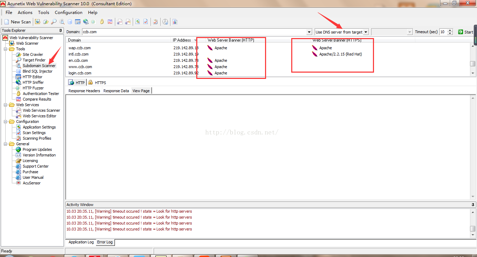
Task: Open Compare Results toolbar icon
Action: click(x=110, y=22)
